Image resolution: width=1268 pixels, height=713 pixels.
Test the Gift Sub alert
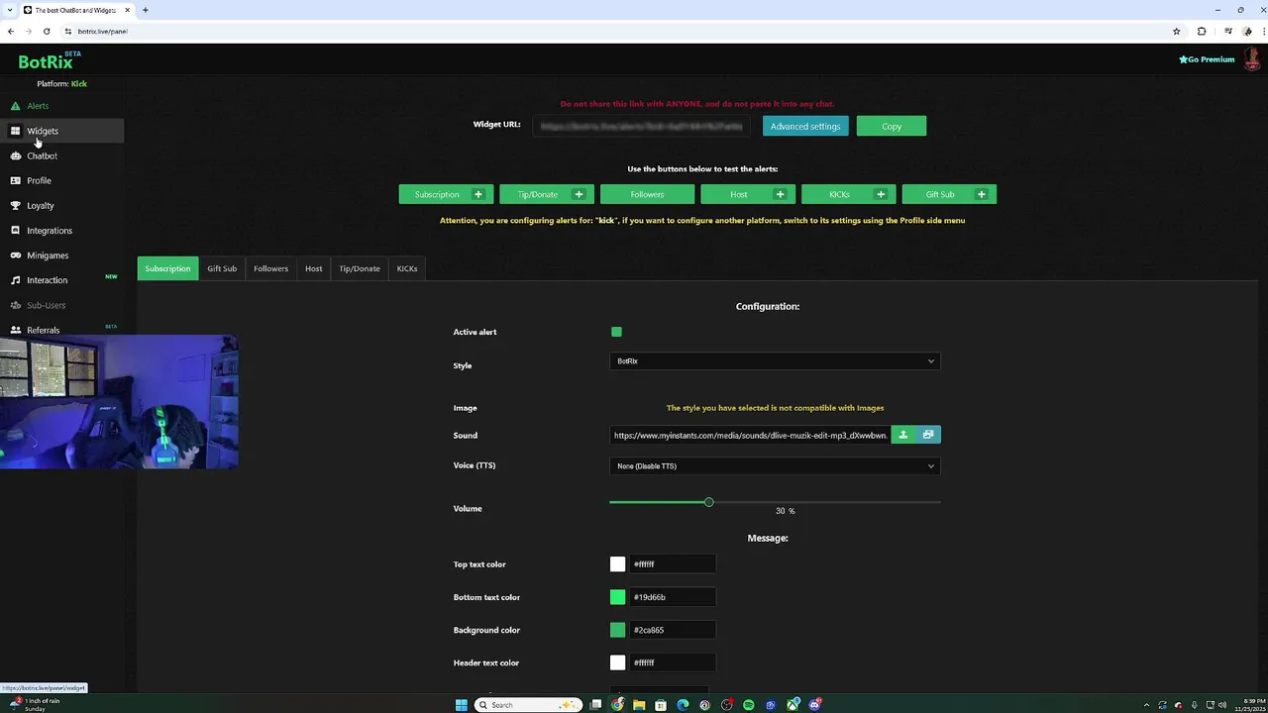click(940, 194)
